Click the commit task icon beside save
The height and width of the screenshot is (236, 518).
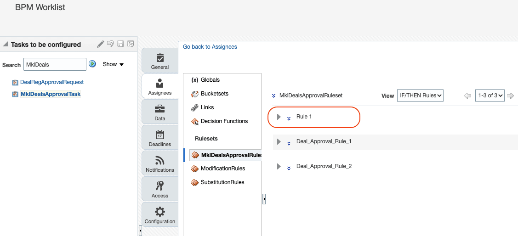tap(131, 44)
